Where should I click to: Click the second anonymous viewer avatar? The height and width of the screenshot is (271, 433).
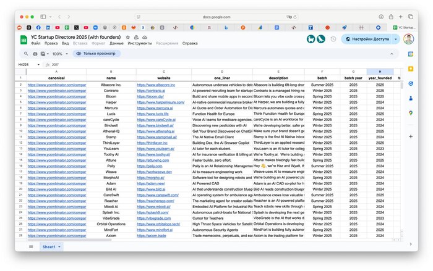coord(321,39)
